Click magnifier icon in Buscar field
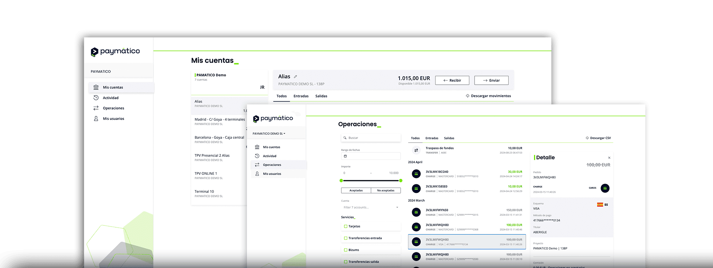The height and width of the screenshot is (268, 713). (x=345, y=138)
